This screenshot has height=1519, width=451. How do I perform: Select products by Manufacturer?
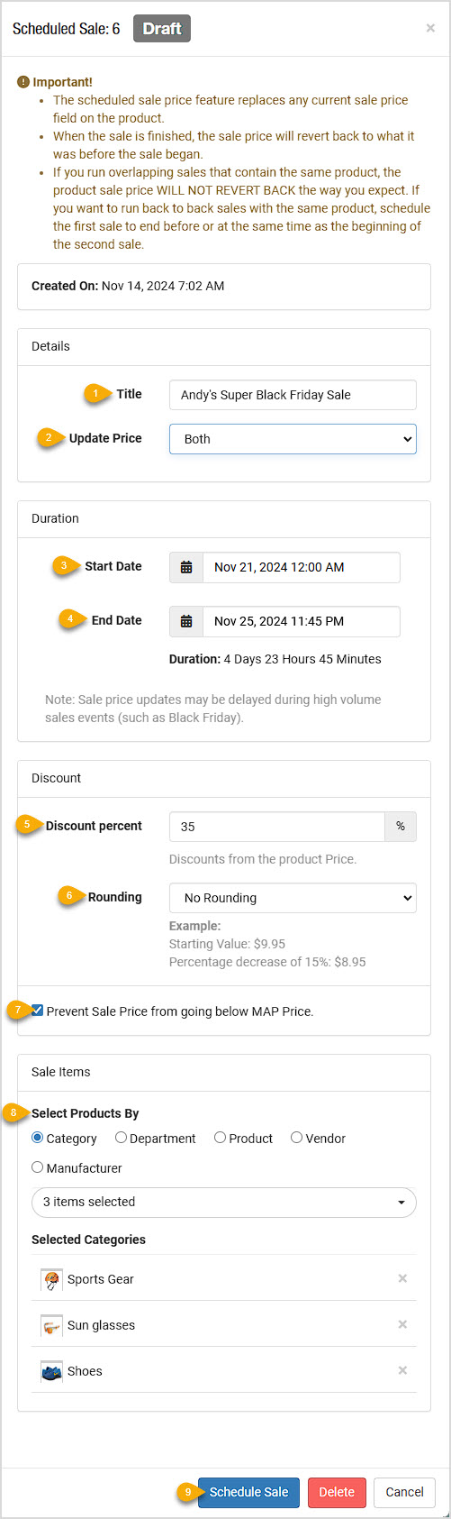(x=37, y=1167)
